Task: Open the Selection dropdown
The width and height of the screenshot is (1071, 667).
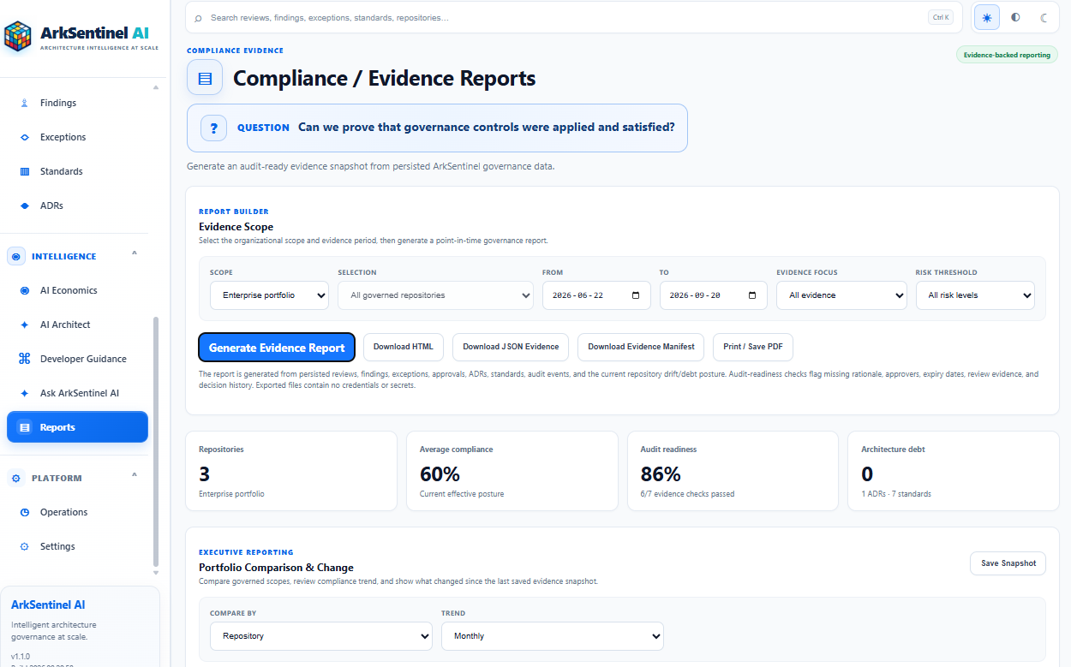Action: pos(435,295)
